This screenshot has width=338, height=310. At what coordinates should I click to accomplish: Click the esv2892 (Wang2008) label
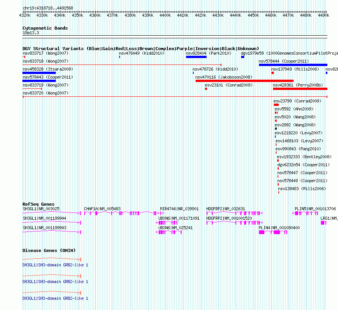point(295,125)
